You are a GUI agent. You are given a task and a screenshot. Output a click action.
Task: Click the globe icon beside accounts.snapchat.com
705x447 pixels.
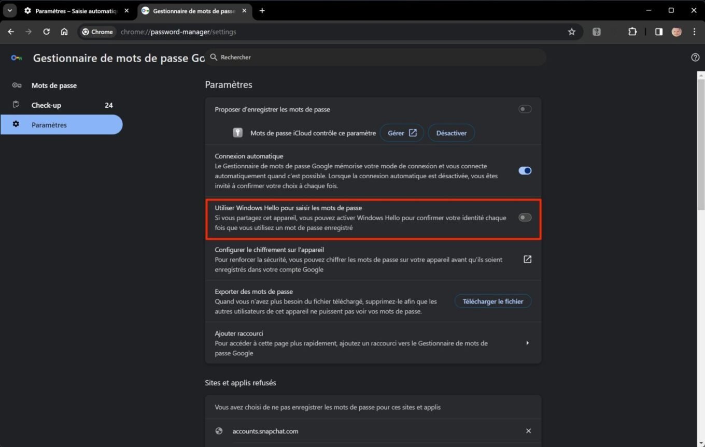coord(219,431)
